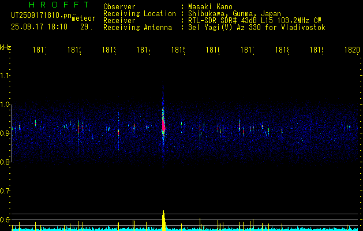This screenshot has width=363, height=231.
Task: Click the 1815 time axis marker
Action: coord(178,50)
